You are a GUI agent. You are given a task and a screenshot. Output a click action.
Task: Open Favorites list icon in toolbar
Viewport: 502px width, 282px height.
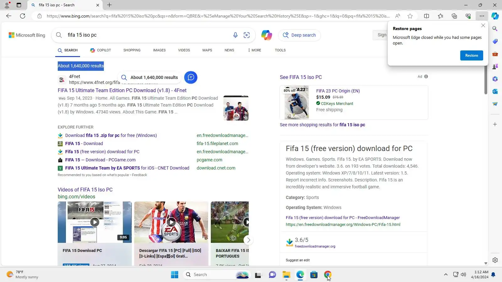click(441, 16)
